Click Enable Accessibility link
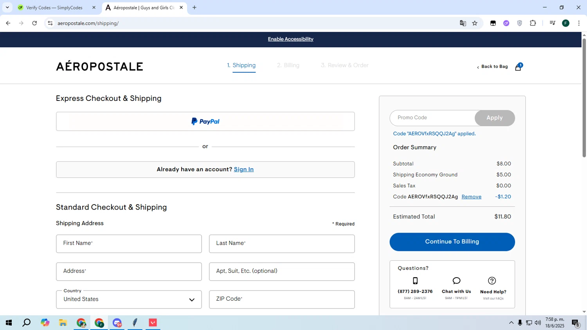This screenshot has height=330, width=587. click(290, 39)
